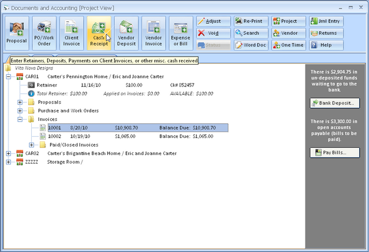
Task: Expand the CAR02 project node
Action: tap(8, 154)
